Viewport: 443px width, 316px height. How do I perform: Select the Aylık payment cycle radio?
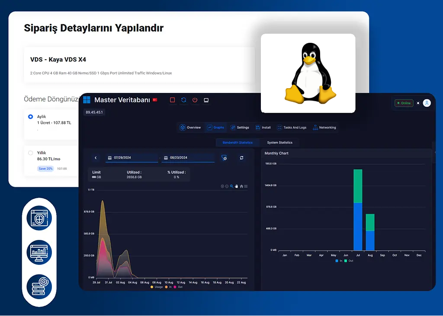coord(30,117)
